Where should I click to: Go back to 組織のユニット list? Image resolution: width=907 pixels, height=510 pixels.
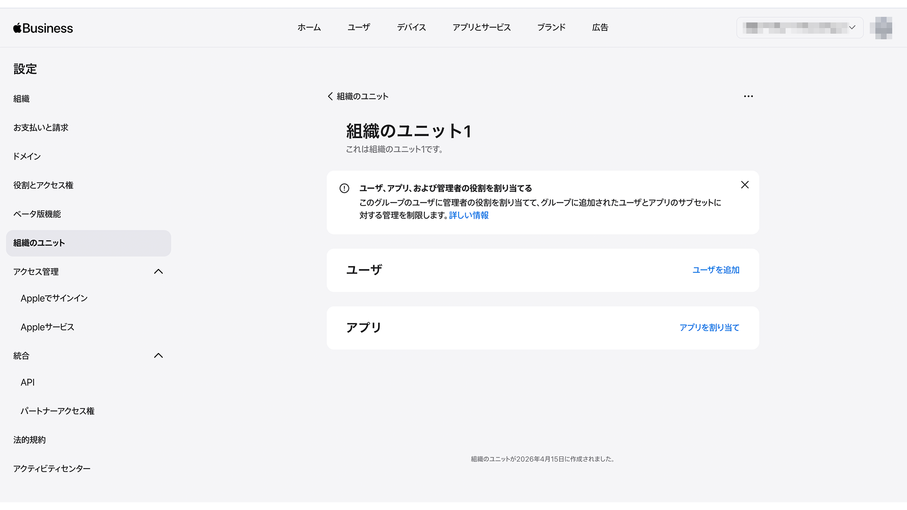(358, 96)
